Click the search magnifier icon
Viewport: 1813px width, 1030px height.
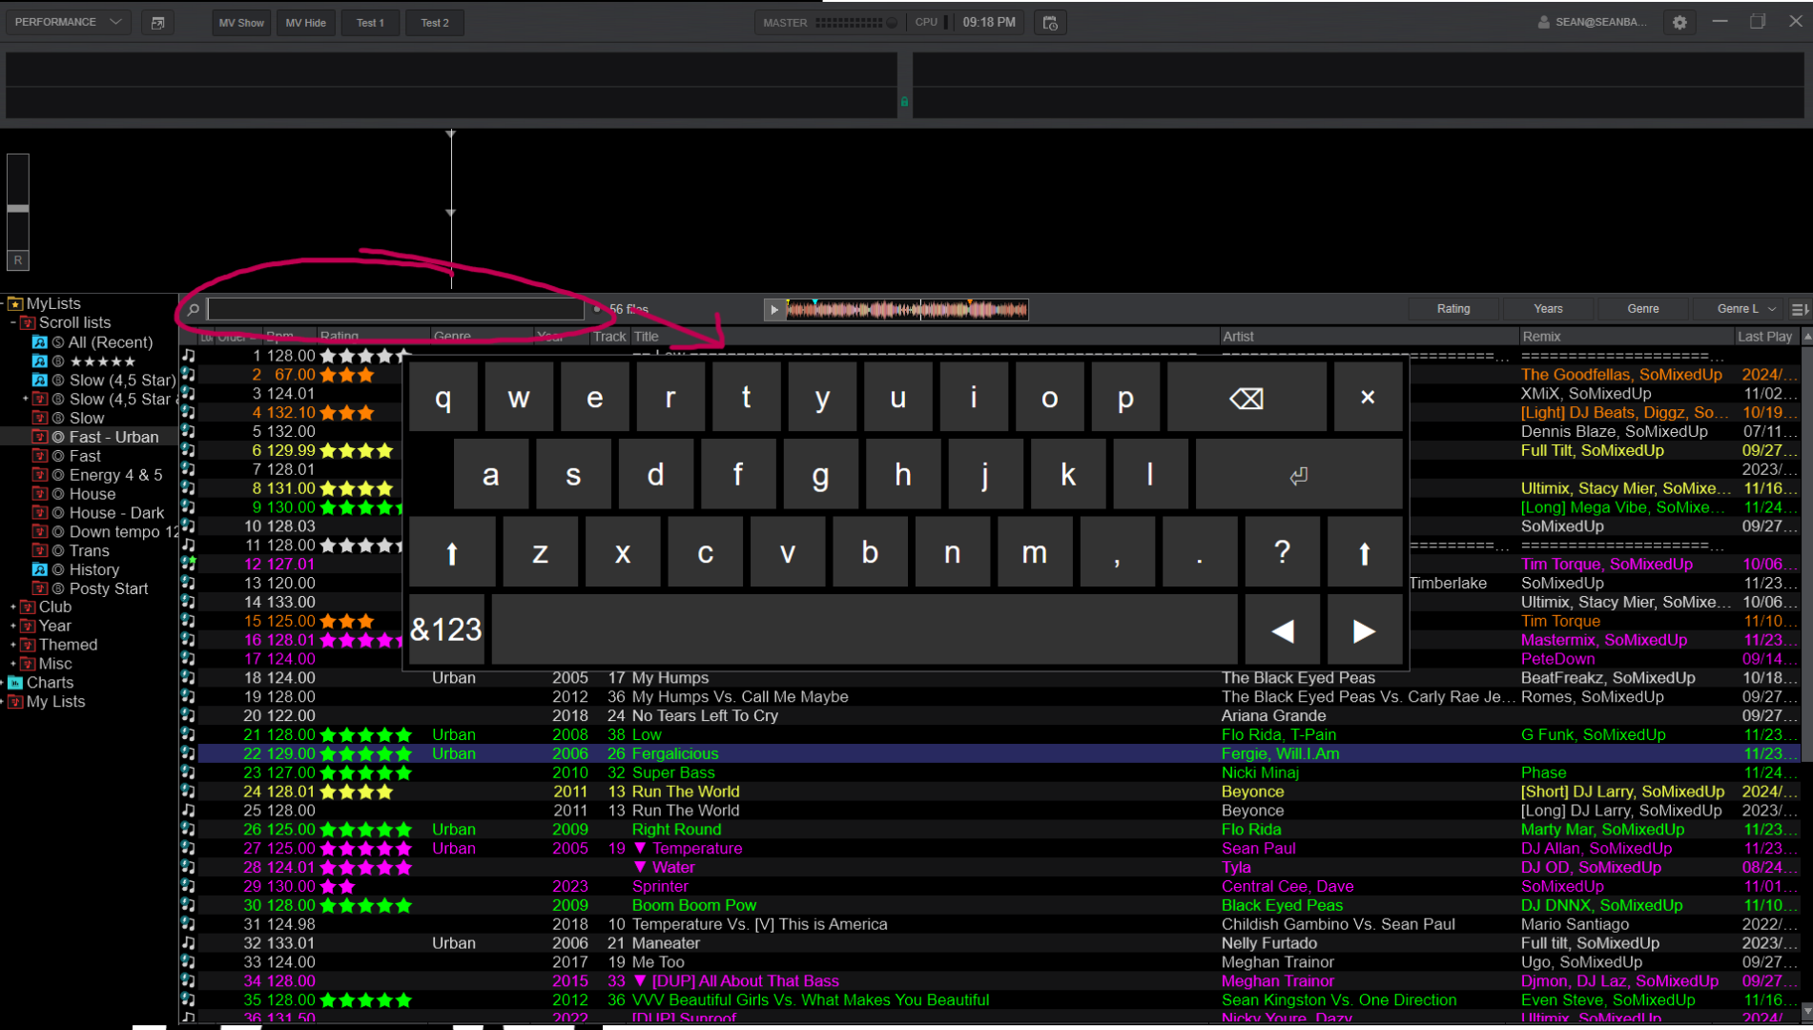tap(193, 309)
